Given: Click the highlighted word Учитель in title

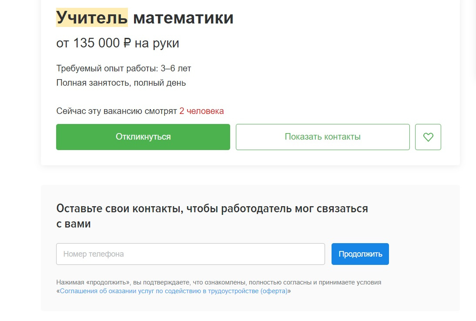Looking at the screenshot, I should [92, 18].
